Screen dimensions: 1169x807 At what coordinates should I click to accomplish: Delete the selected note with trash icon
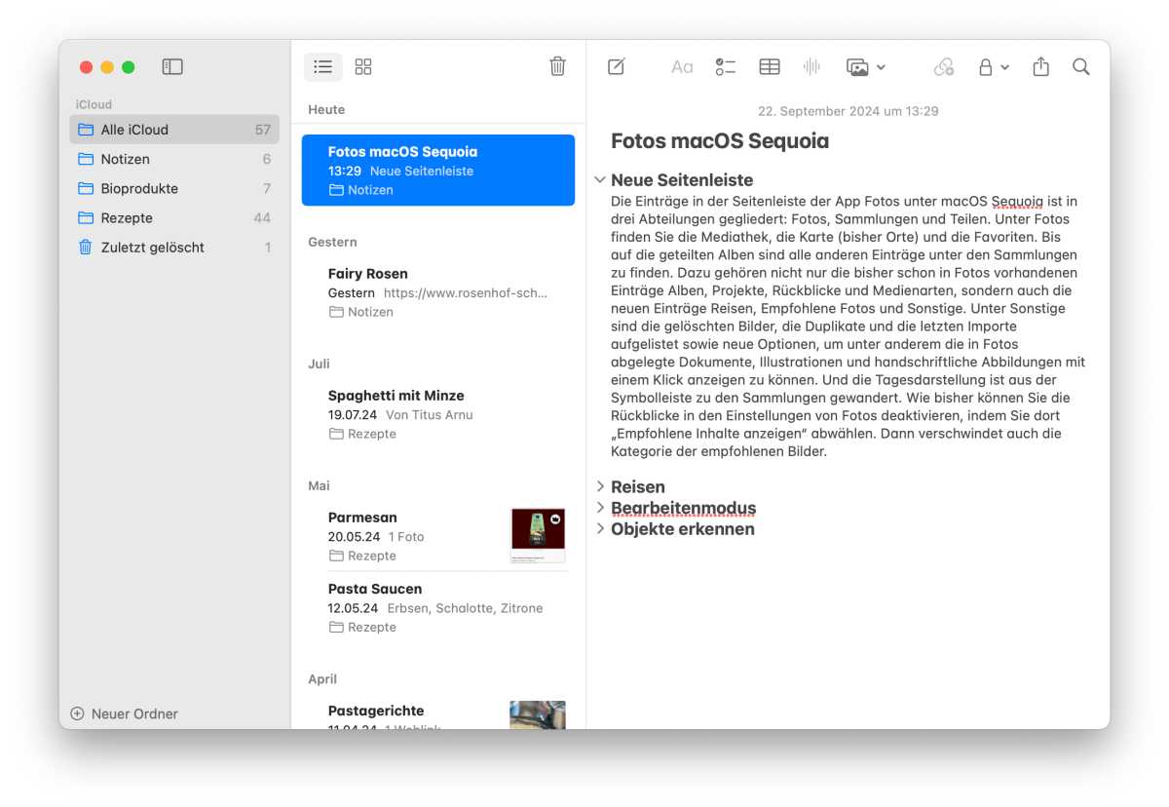click(x=557, y=66)
